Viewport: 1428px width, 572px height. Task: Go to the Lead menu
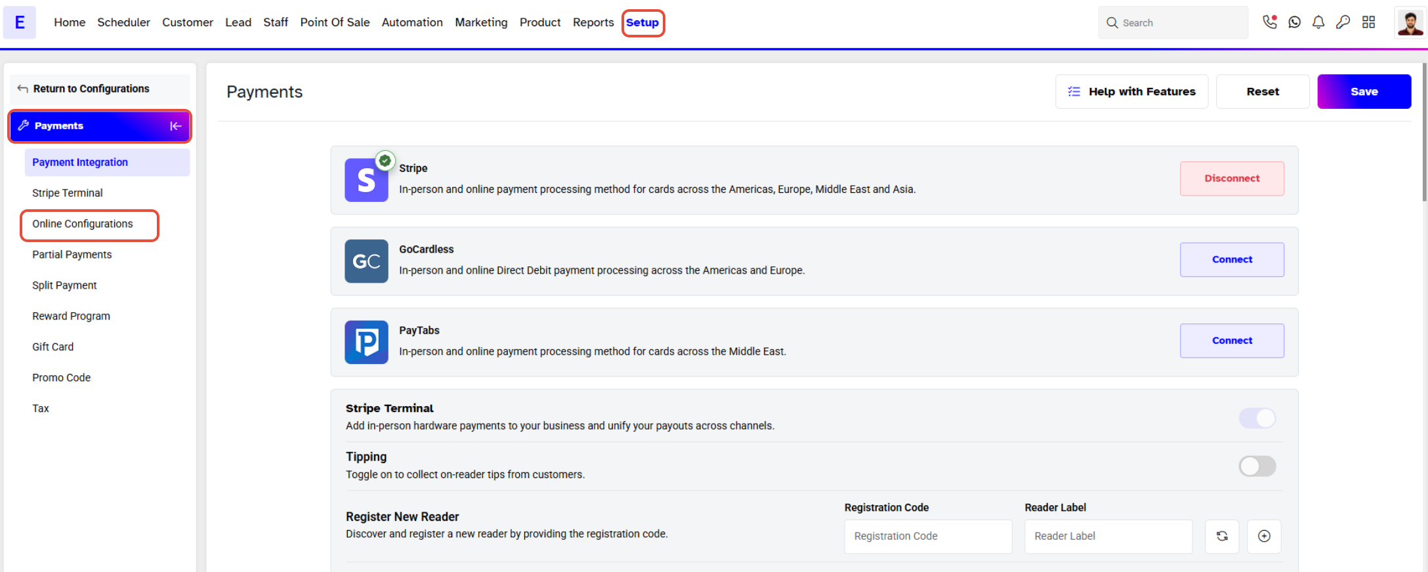click(x=238, y=22)
